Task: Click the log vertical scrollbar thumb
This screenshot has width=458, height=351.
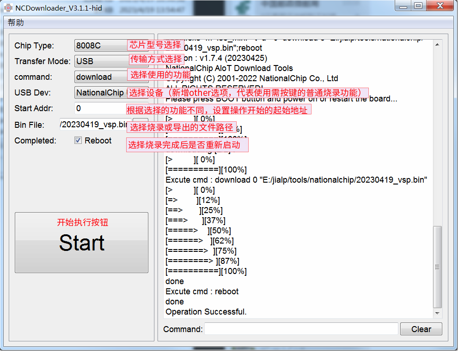Action: pos(437,267)
